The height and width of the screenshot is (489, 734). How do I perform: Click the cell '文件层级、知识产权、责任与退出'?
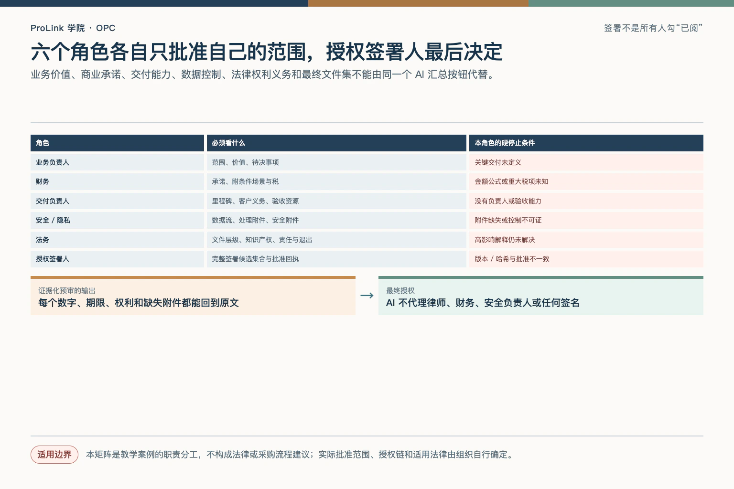336,240
